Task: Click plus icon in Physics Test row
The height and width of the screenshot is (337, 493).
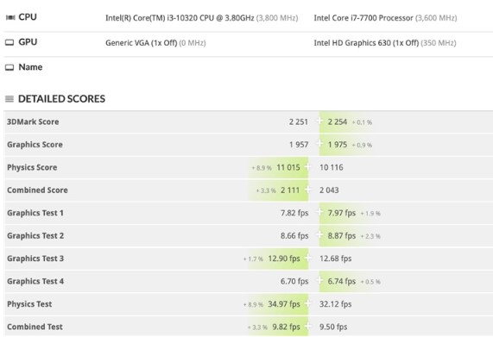Action: [x=308, y=303]
